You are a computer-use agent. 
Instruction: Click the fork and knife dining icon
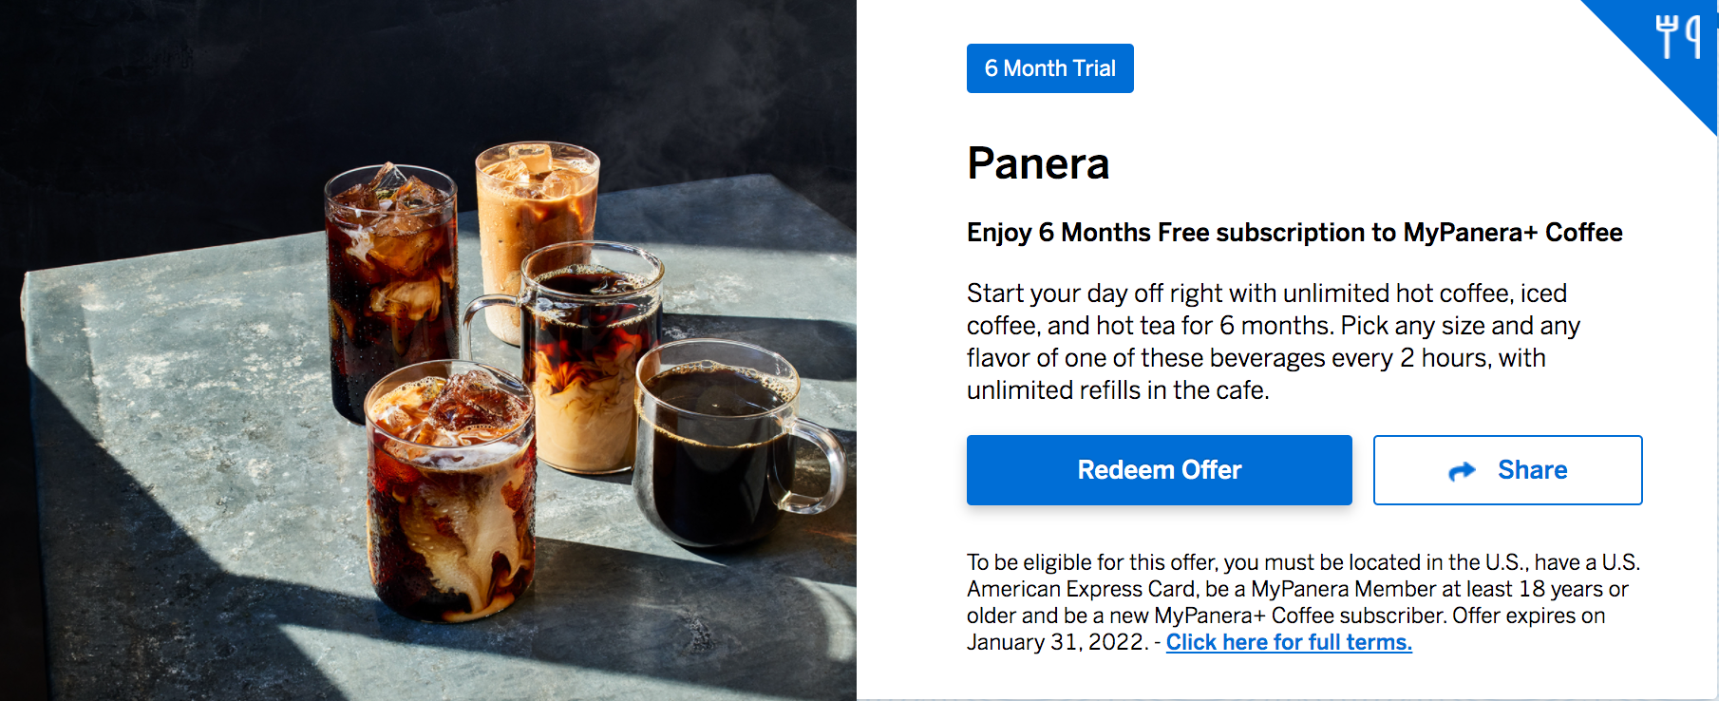1677,37
